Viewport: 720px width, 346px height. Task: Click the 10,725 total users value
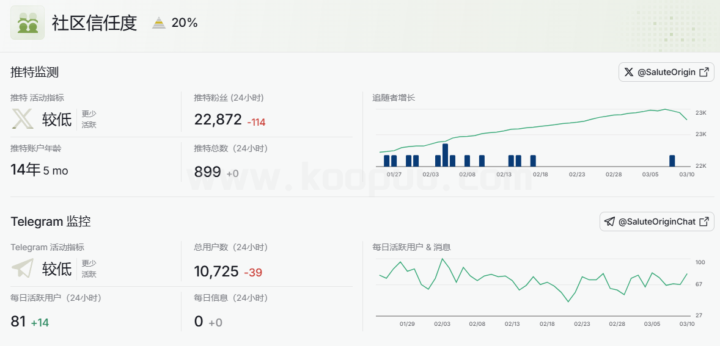coord(216,271)
